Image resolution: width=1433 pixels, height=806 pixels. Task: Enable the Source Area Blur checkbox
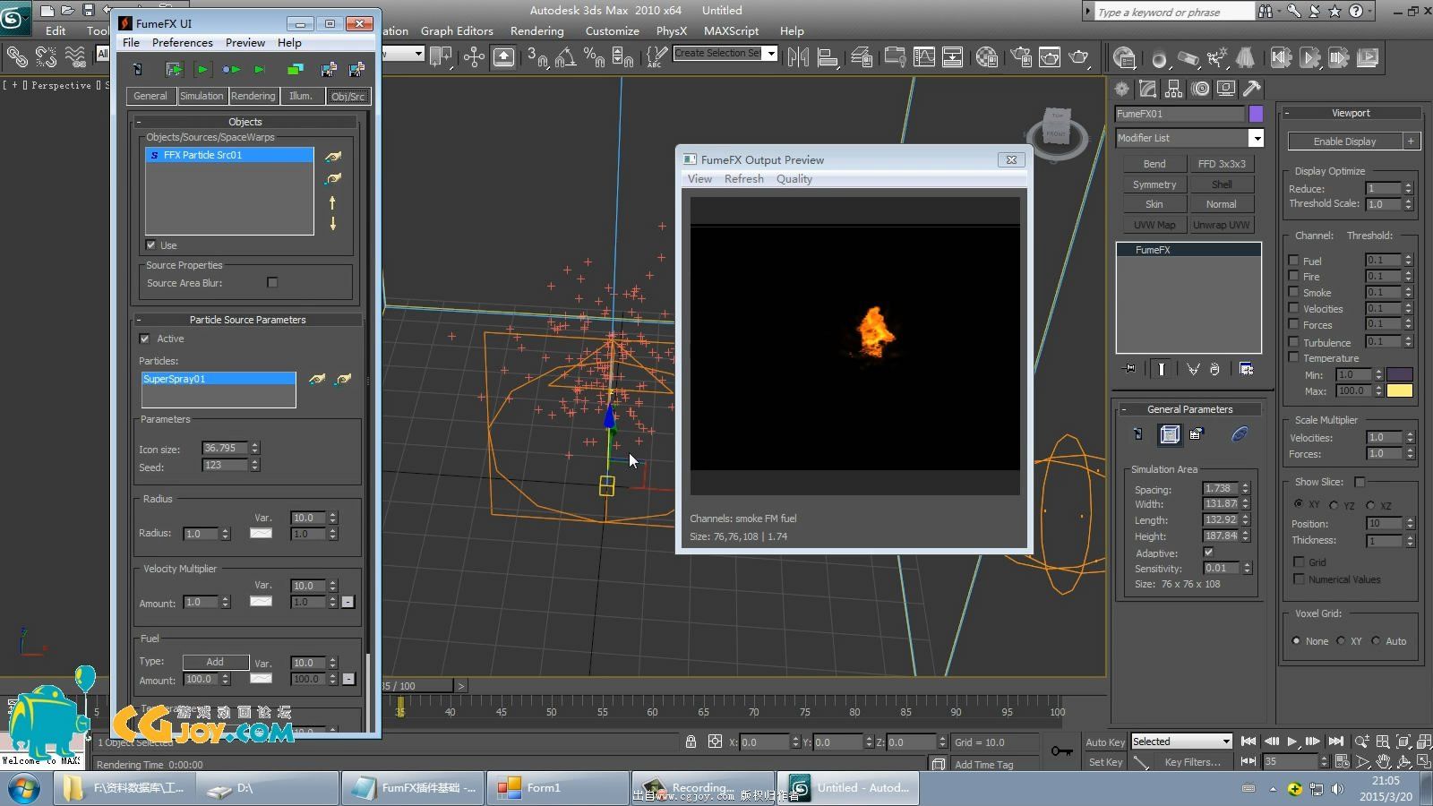(272, 282)
